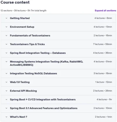The image size is (117, 122).
Task: Expand Environment Setup chevron
Action: pyautogui.click(x=6, y=27)
